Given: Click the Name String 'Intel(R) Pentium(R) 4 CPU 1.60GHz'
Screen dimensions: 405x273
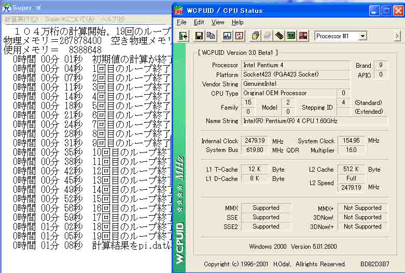Looking at the screenshot, I should (x=314, y=121).
